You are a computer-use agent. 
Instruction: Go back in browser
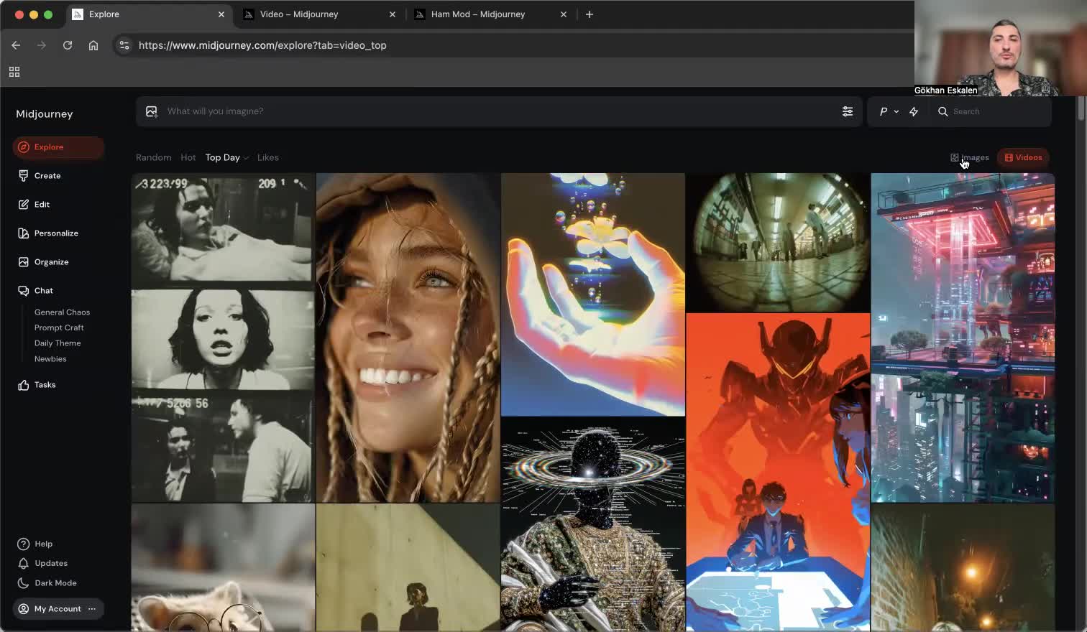pos(16,45)
